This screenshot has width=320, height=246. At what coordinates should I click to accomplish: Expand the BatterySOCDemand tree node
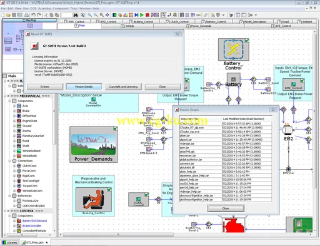14,221
